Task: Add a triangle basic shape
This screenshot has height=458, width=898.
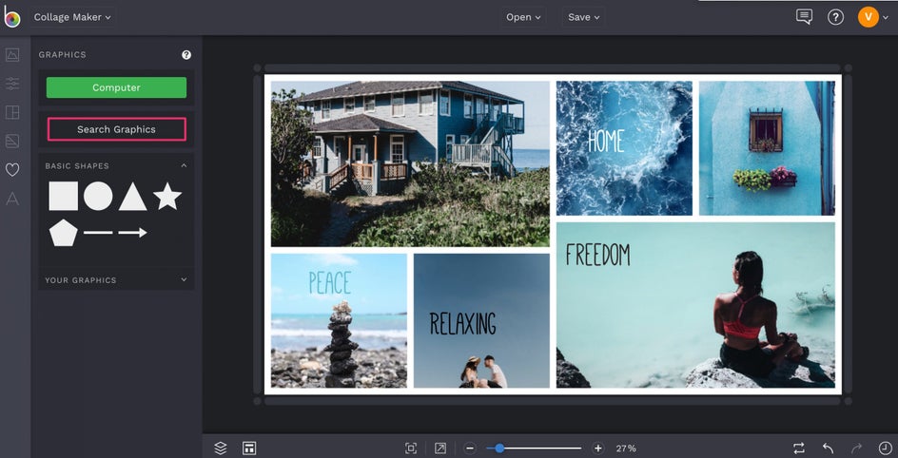Action: tap(133, 197)
